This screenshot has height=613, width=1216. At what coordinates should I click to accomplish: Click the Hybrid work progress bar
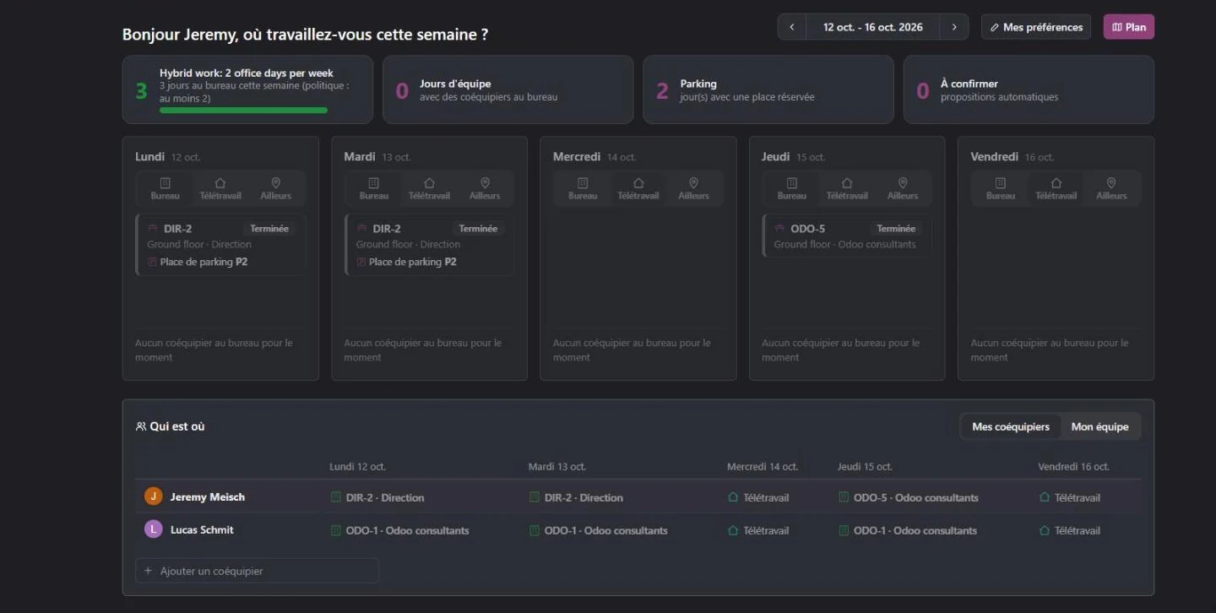pyautogui.click(x=243, y=110)
